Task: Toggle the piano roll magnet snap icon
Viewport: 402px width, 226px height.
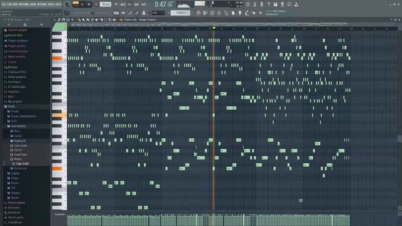Action: coord(63,19)
